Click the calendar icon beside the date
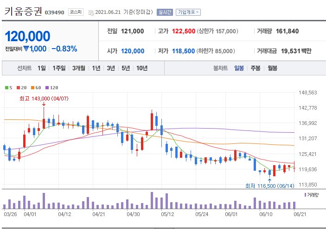Image resolution: width=326 pixels, height=229 pixels. (x=91, y=12)
